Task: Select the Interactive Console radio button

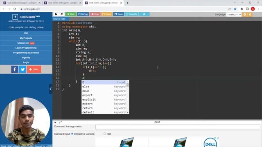Action: coord(72,134)
